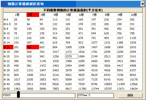The image size is (146, 100).
Task: Select the 7根 column header
Action: click(97, 15)
